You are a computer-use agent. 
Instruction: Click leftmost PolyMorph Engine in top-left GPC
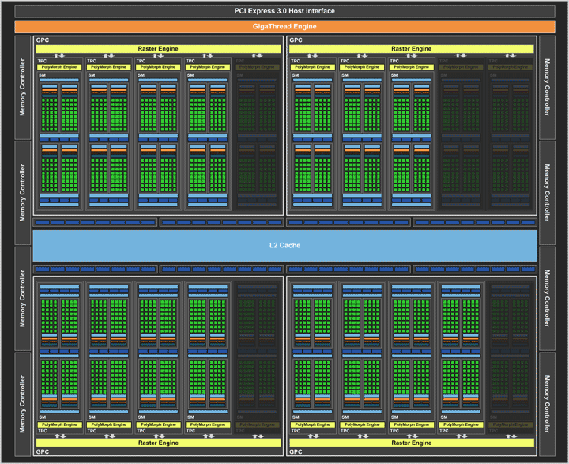60,67
